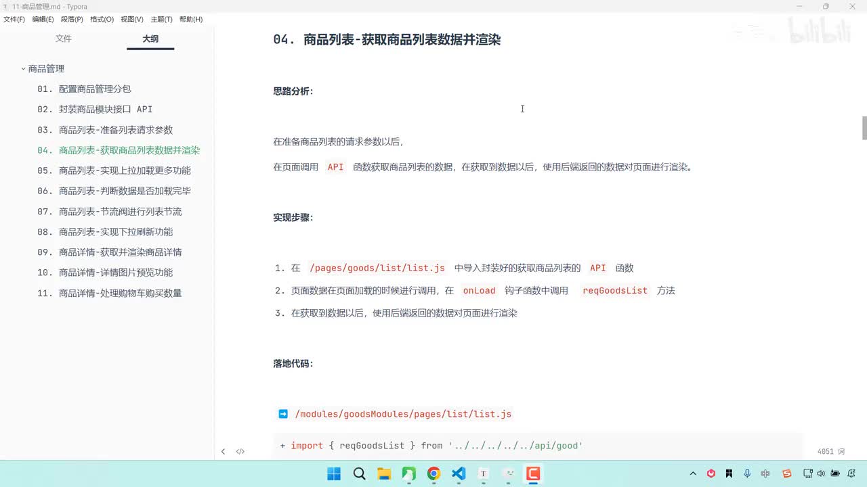This screenshot has width=867, height=487.
Task: Toggle source code mode icon
Action: tap(240, 451)
